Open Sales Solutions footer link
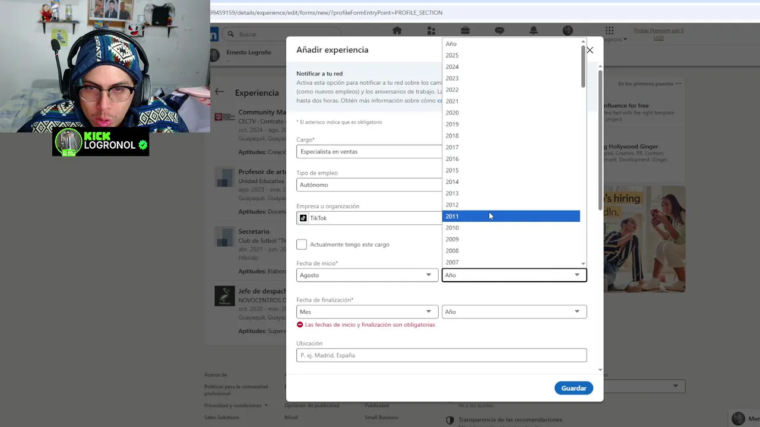 [x=221, y=418]
